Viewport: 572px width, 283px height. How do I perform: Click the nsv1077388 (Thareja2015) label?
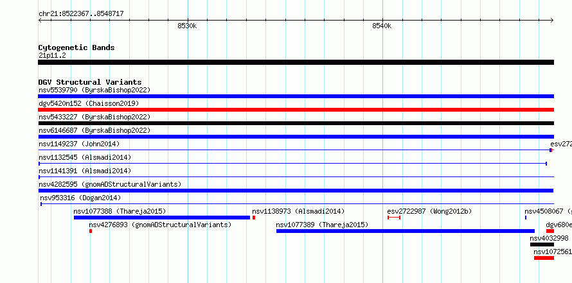pyautogui.click(x=120, y=211)
